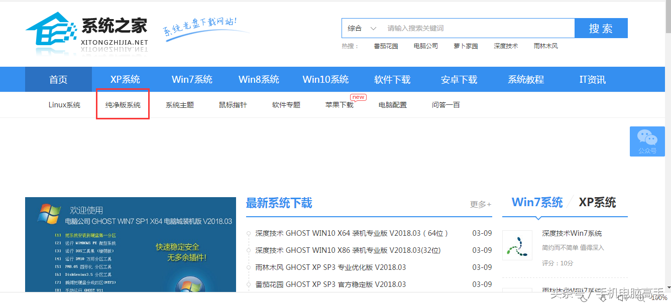This screenshot has height=303, width=671.
Task: Open the WeChat 公众号 floating icon
Action: click(647, 141)
